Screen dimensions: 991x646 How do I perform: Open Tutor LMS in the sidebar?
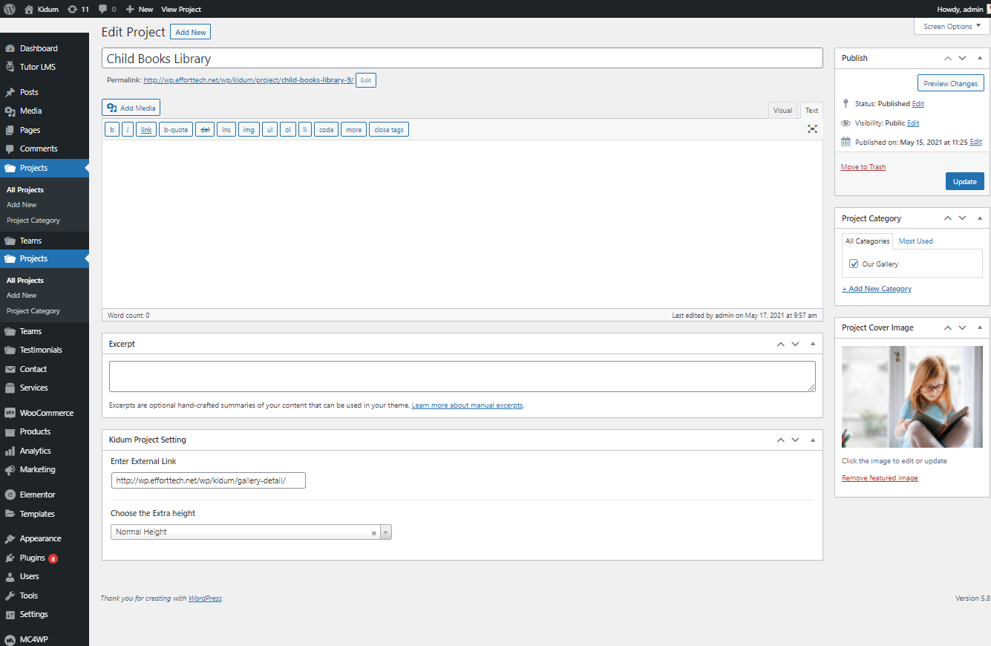coord(37,67)
